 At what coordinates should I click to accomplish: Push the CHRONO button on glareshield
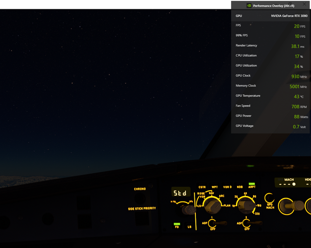click(140, 198)
